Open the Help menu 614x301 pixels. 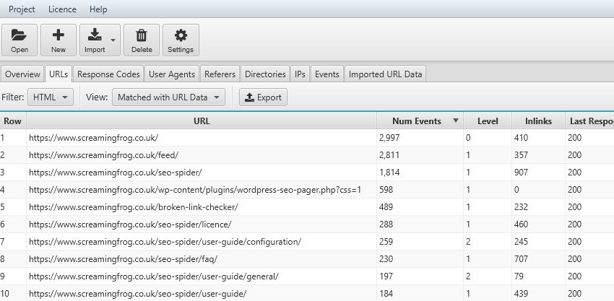coord(98,9)
